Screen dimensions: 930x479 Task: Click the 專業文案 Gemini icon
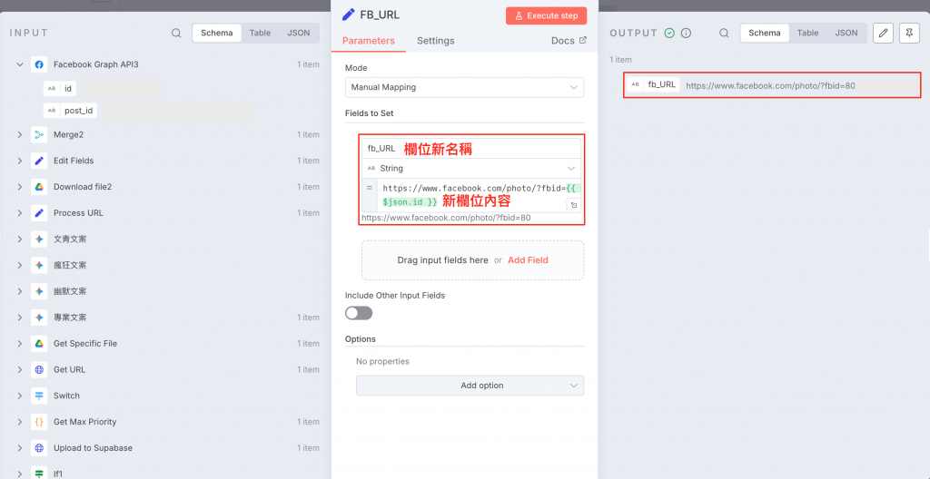pos(39,318)
